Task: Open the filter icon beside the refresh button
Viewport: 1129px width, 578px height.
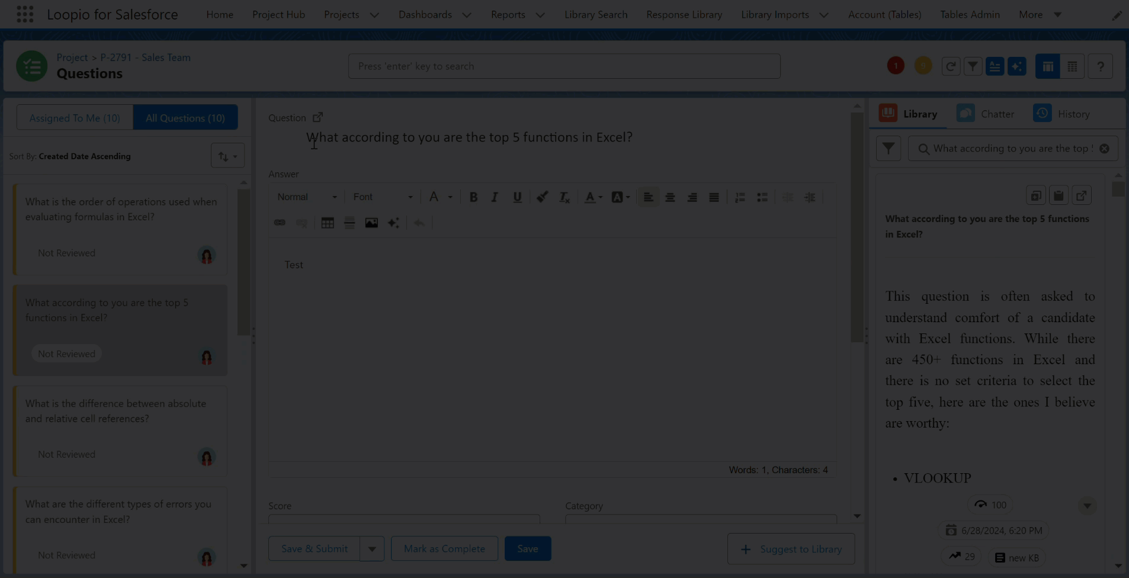Action: click(973, 66)
